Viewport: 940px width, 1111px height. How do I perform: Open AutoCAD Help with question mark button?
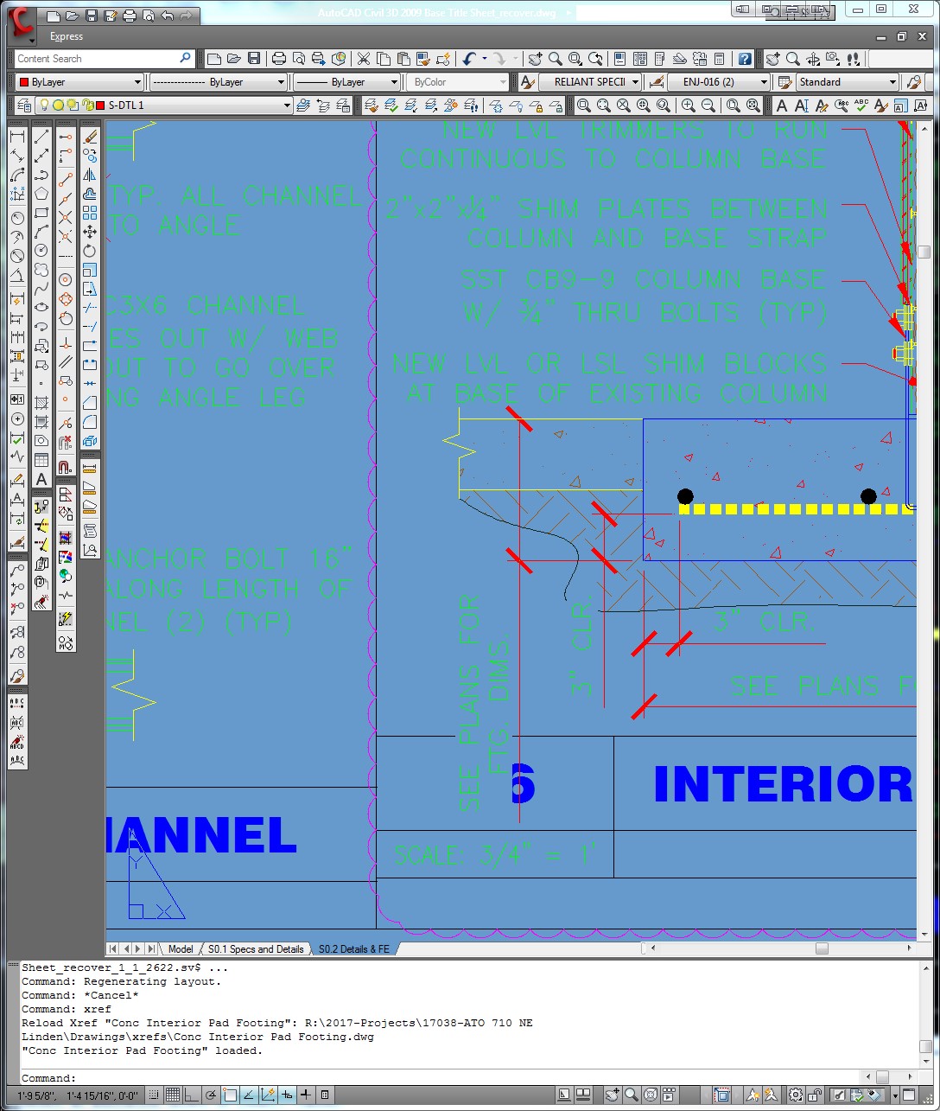pyautogui.click(x=744, y=59)
